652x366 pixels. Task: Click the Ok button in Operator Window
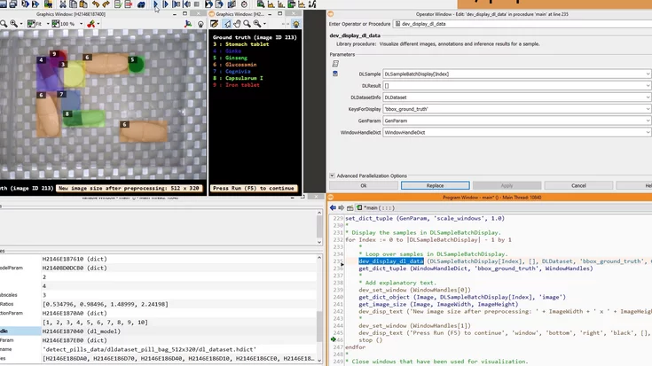coord(363,186)
